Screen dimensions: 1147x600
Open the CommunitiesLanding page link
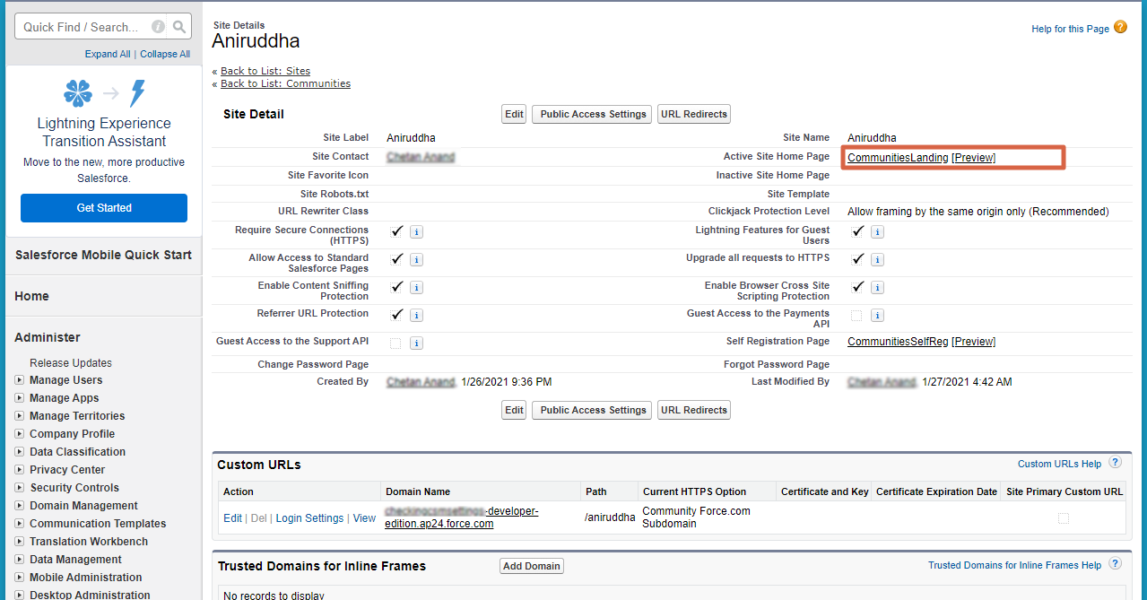898,158
